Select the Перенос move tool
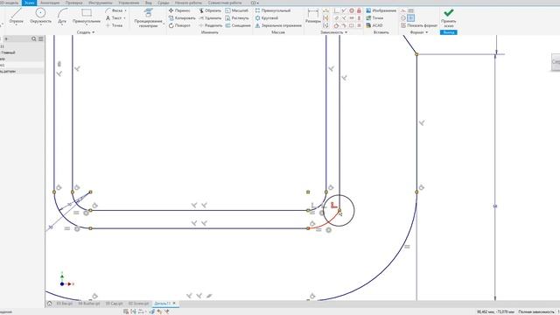This screenshot has width=560, height=315. click(x=179, y=10)
